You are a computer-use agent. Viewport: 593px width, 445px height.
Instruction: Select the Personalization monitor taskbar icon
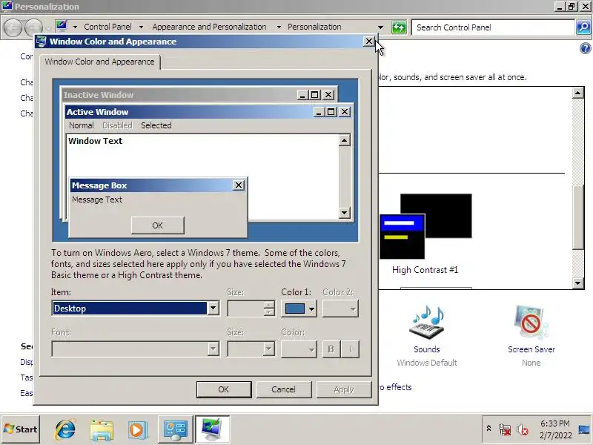(212, 429)
